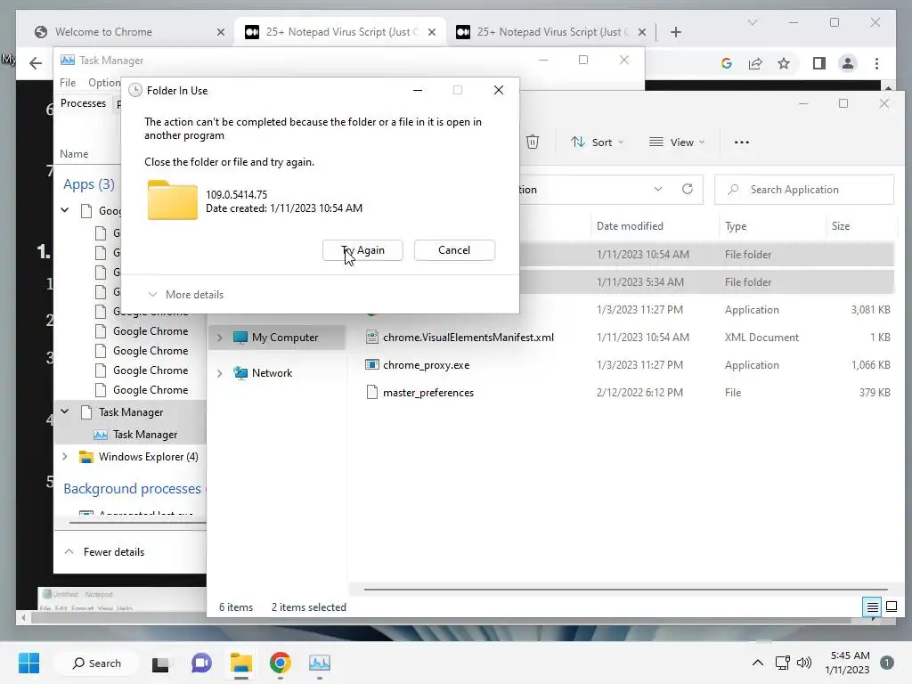Open Chrome tab search chevron
Screen dimensions: 912x684
(752, 22)
